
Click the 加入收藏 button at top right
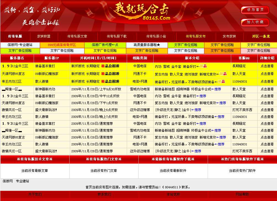(x=255, y=23)
